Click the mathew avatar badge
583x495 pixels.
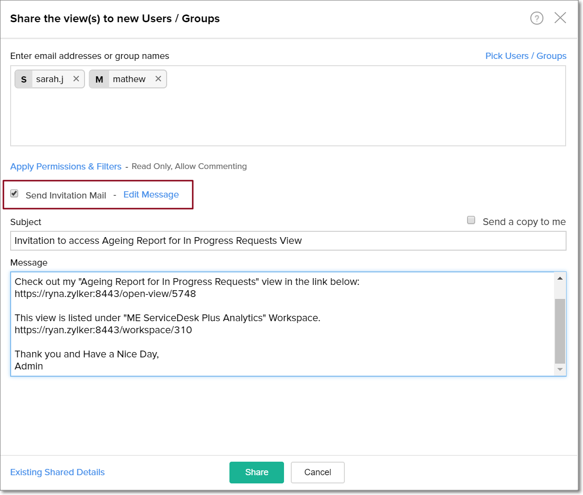tap(99, 79)
